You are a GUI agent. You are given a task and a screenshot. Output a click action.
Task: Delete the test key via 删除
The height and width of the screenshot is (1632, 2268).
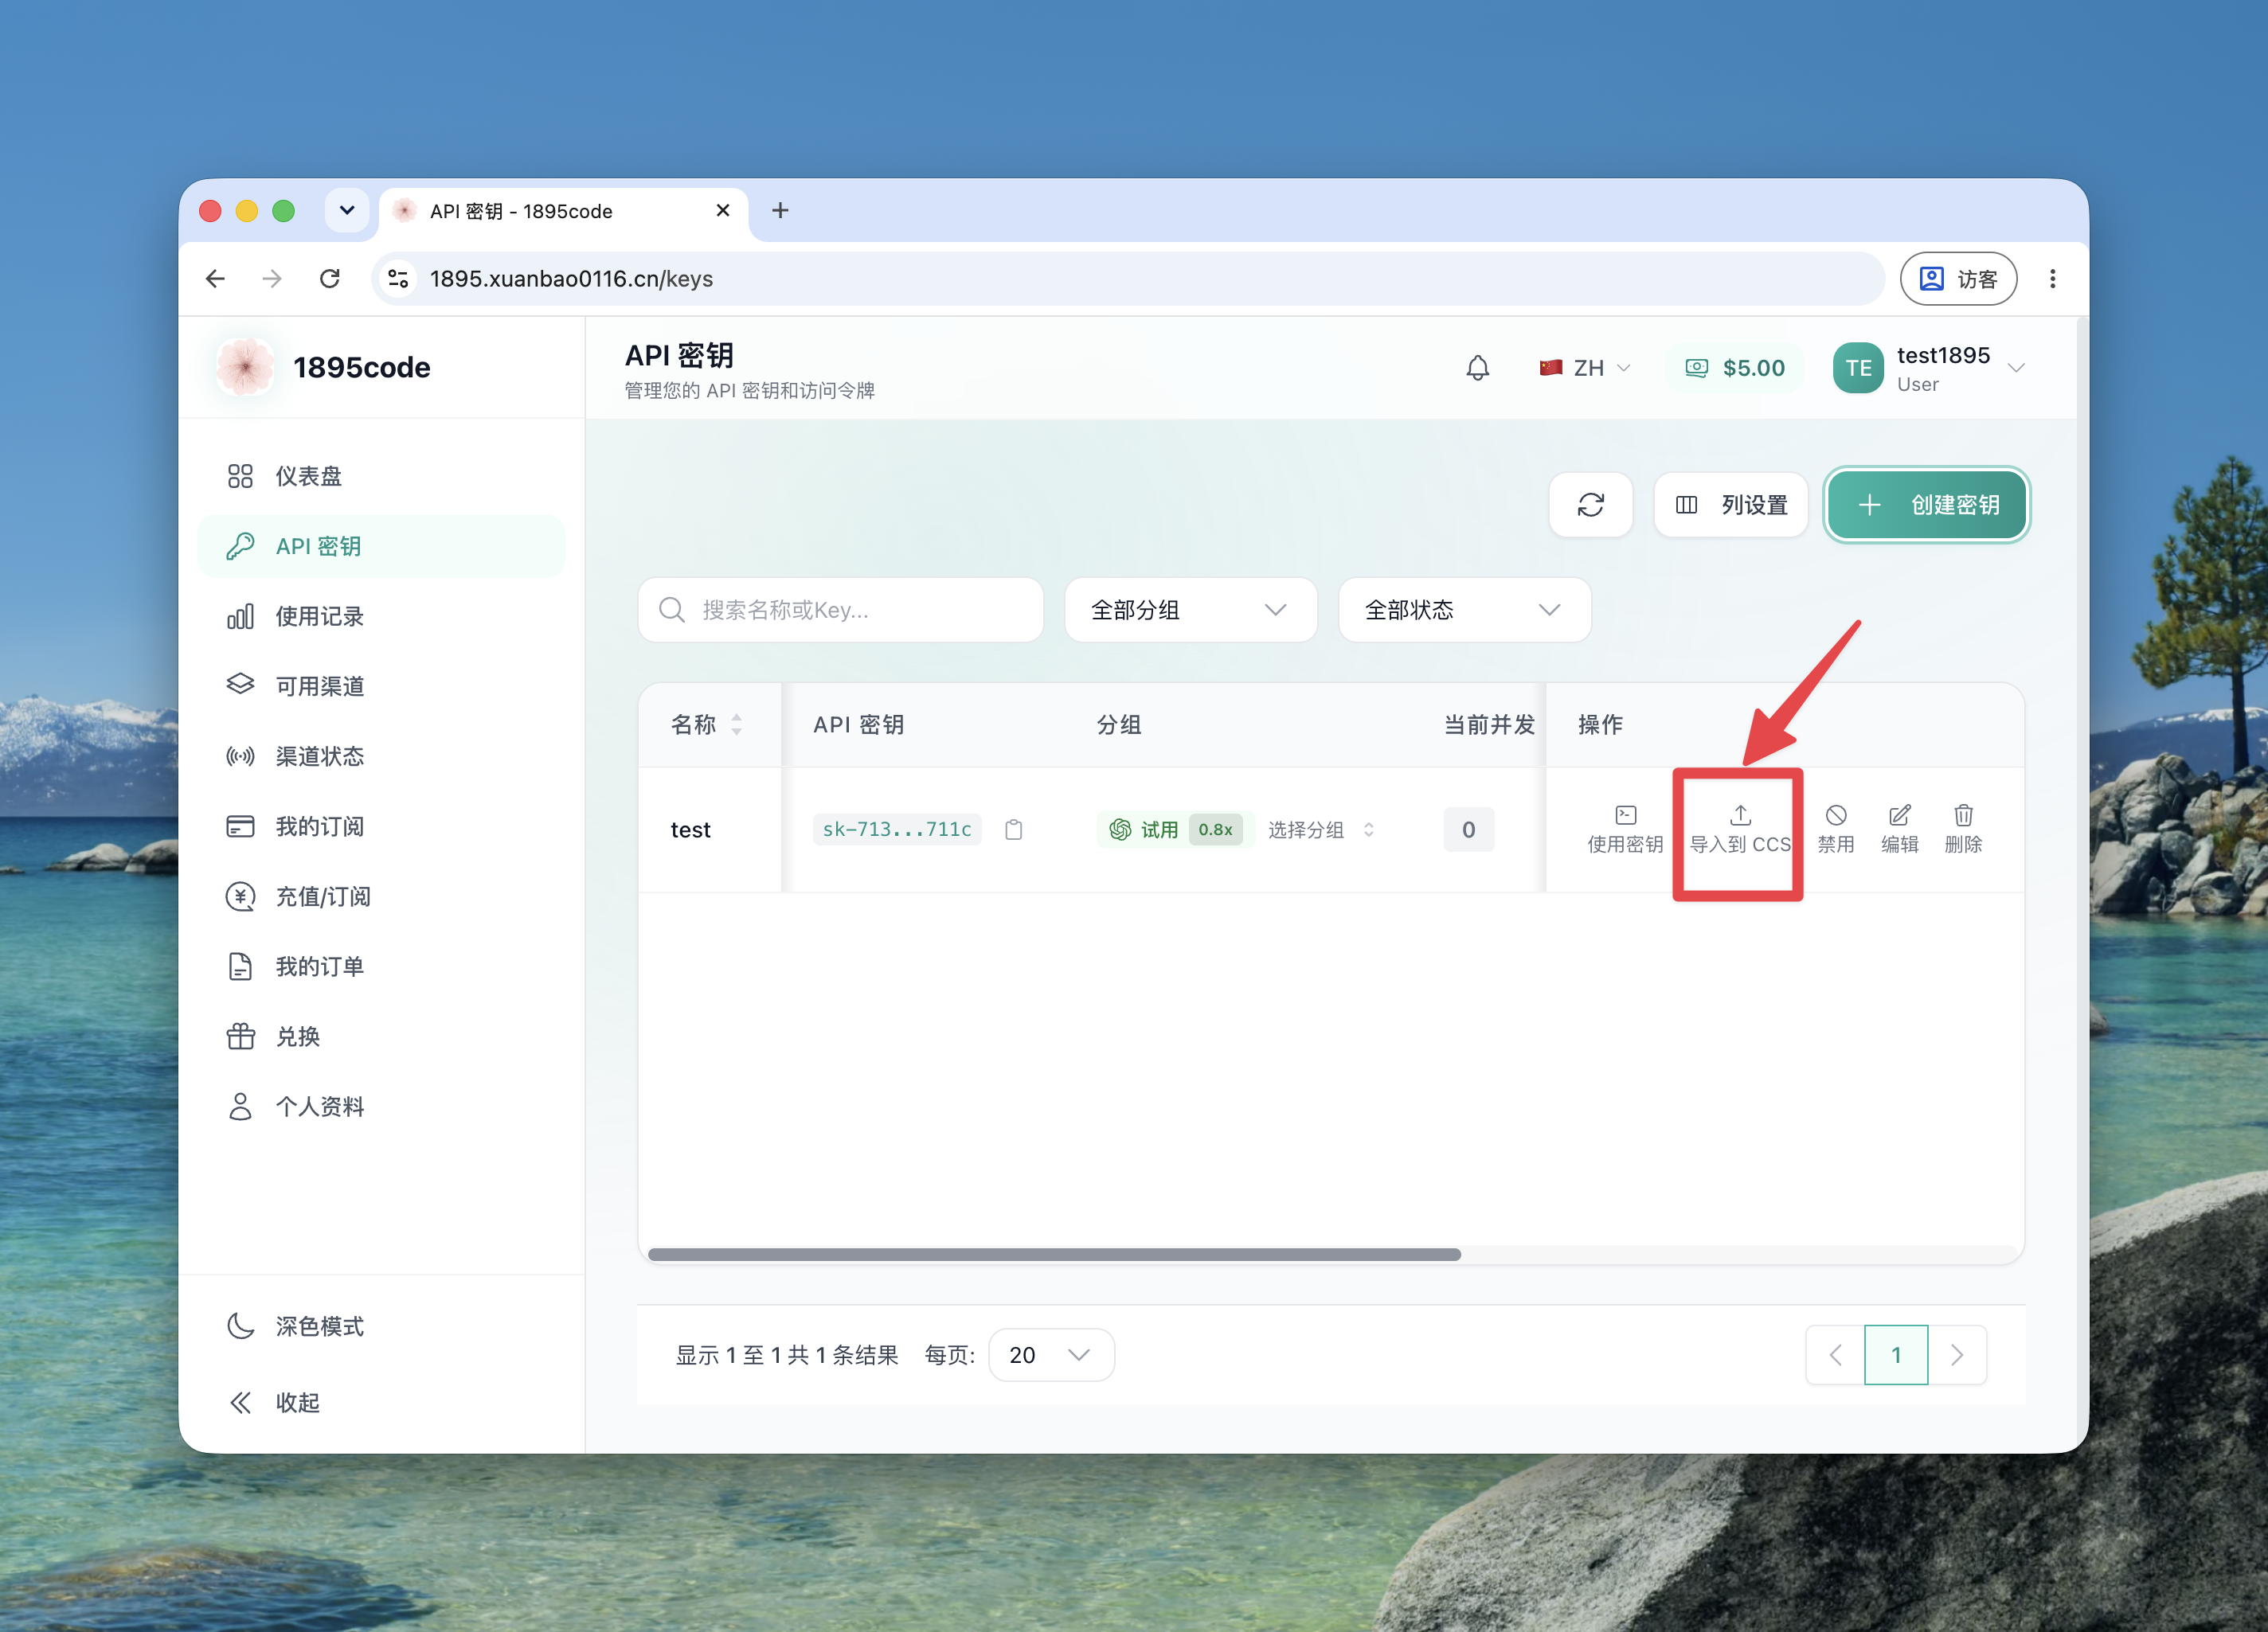pos(1963,830)
